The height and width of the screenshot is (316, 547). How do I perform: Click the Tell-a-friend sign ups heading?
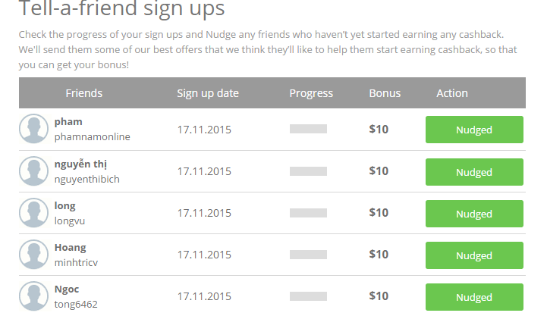pos(121,11)
